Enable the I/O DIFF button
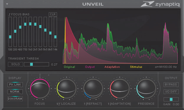Viewport: 184px width, 110px height. pos(171,92)
